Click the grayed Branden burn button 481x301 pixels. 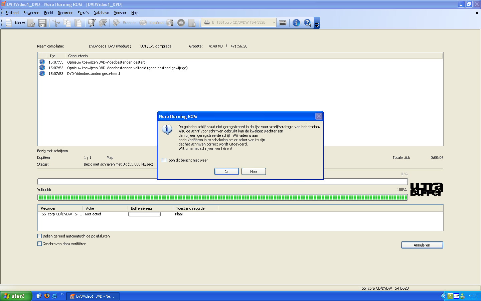125,23
